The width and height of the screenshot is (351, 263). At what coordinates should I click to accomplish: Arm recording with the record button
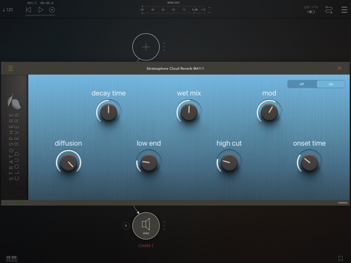(52, 10)
